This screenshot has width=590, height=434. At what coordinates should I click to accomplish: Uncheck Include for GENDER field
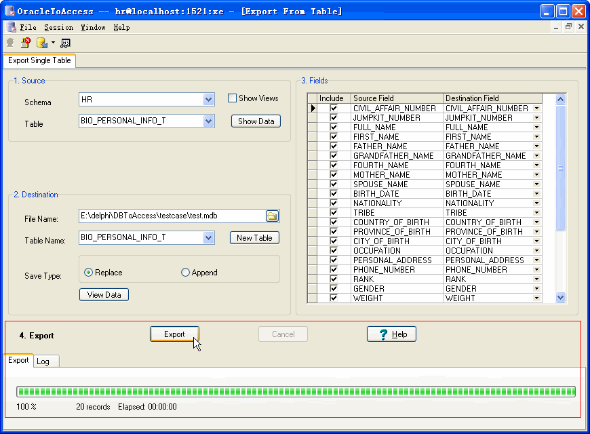click(x=334, y=288)
